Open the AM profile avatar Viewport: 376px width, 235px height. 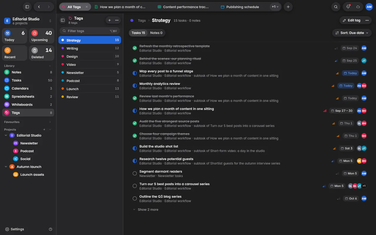[x=369, y=7]
